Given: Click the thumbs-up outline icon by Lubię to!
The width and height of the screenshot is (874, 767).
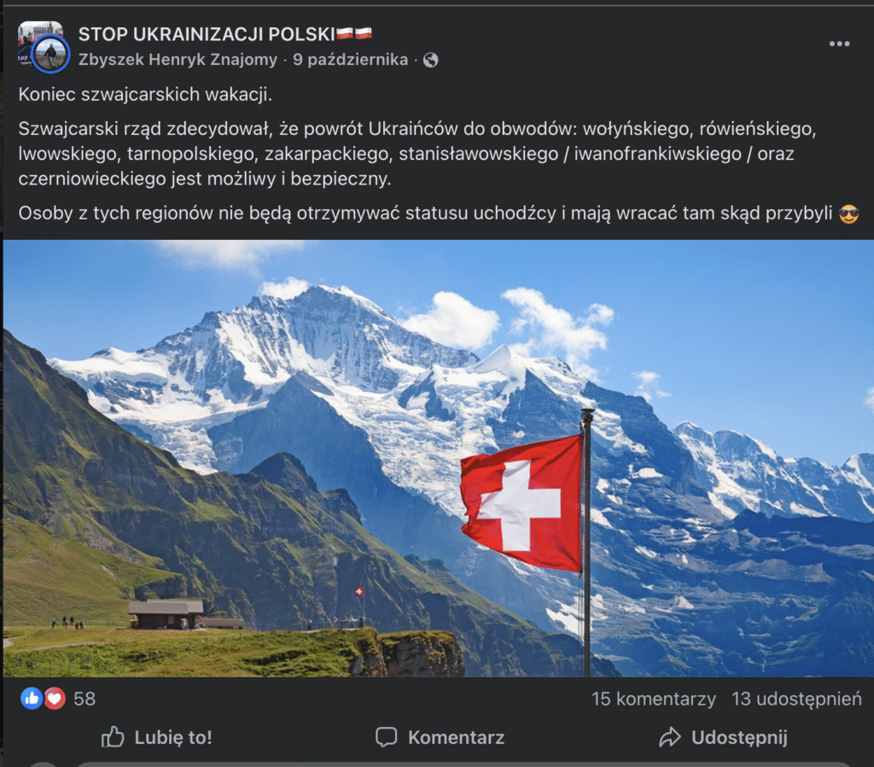Looking at the screenshot, I should (113, 737).
